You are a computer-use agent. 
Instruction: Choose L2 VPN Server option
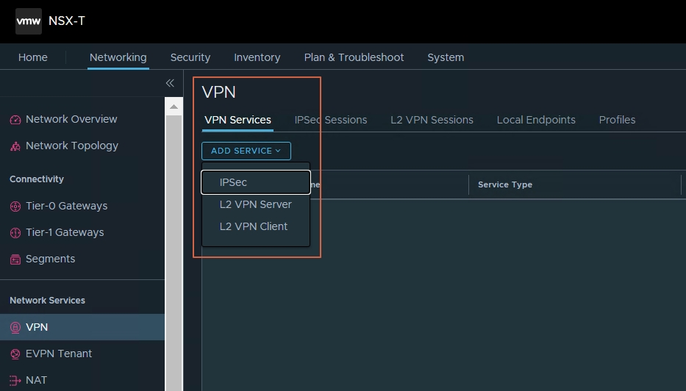[255, 204]
